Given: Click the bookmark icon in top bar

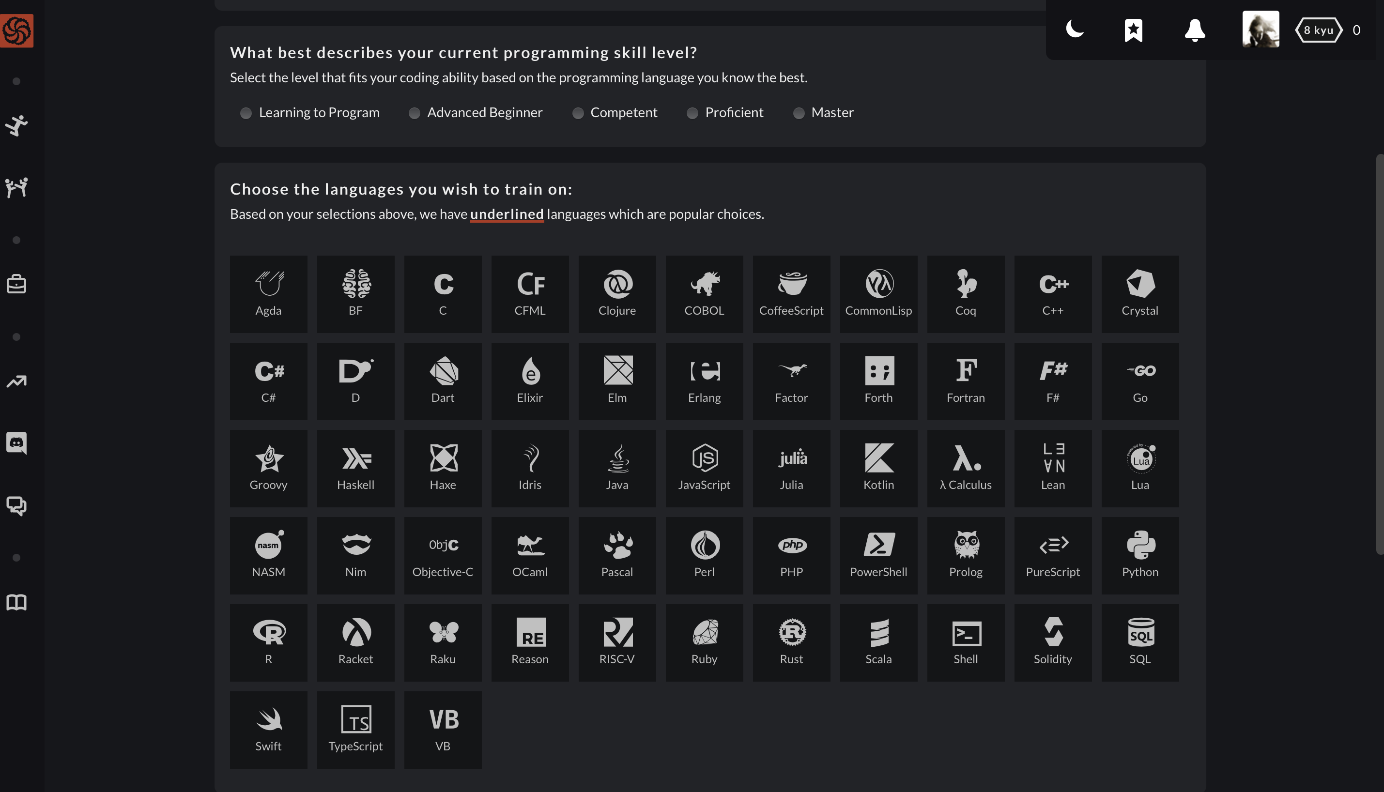Looking at the screenshot, I should pyautogui.click(x=1134, y=30).
